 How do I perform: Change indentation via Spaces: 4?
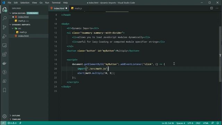[181, 123]
